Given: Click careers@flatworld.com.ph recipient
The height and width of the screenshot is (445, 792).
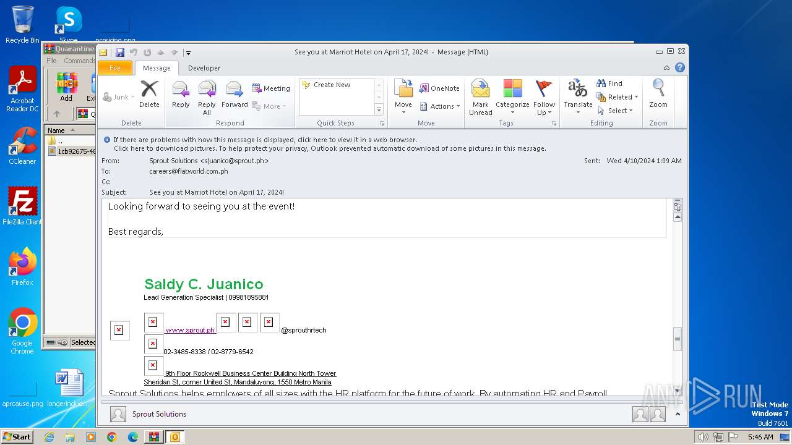Looking at the screenshot, I should pyautogui.click(x=189, y=171).
